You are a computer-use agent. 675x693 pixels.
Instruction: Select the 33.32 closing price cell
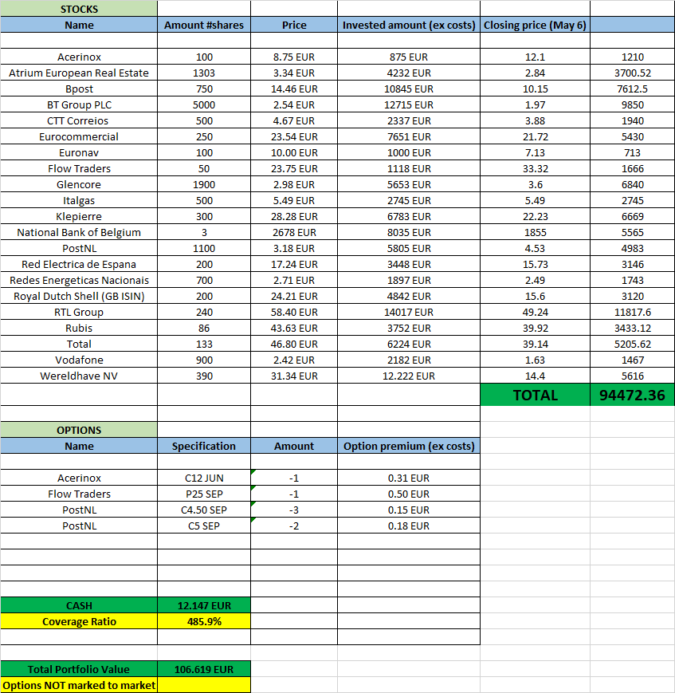pos(535,168)
